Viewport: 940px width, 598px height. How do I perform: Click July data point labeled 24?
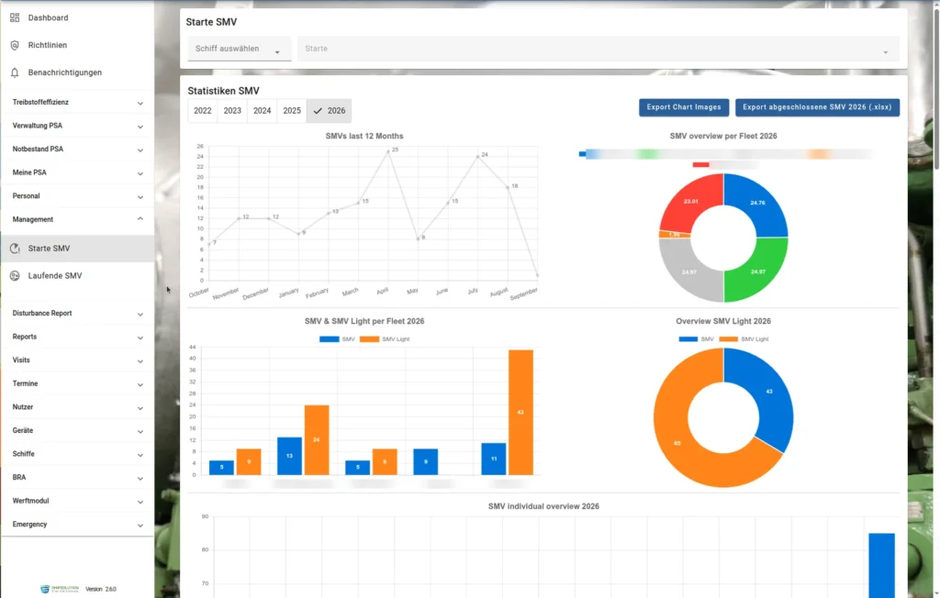coord(477,157)
